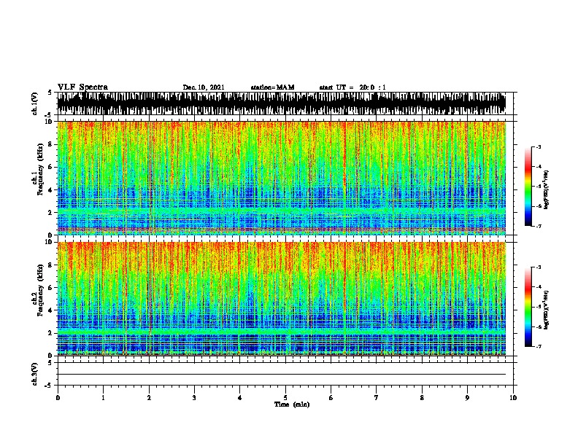Click the '-7' value on ch.2 color scale
Screen dimensions: 578x446
coord(538,347)
